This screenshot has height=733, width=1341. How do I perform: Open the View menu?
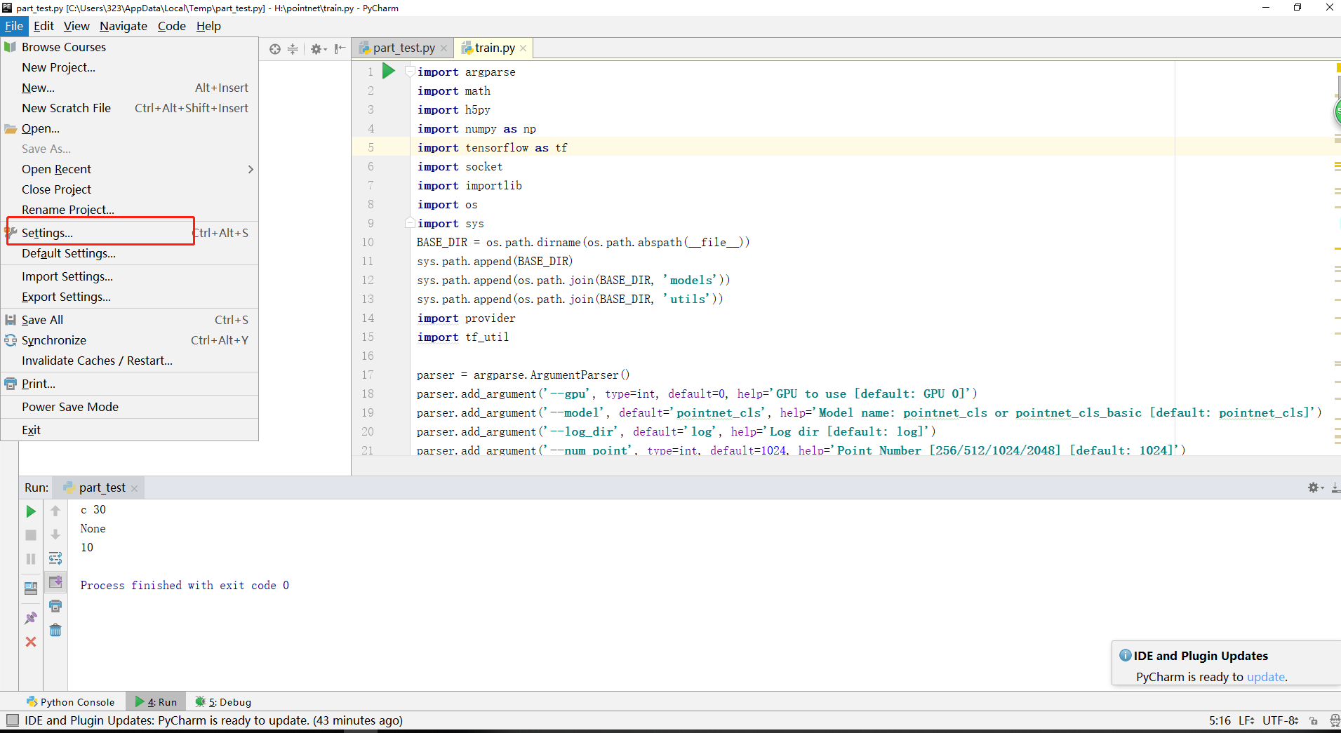click(76, 26)
